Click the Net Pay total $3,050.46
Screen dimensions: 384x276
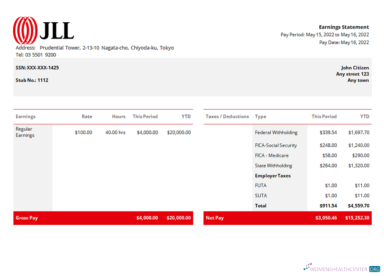coord(325,218)
